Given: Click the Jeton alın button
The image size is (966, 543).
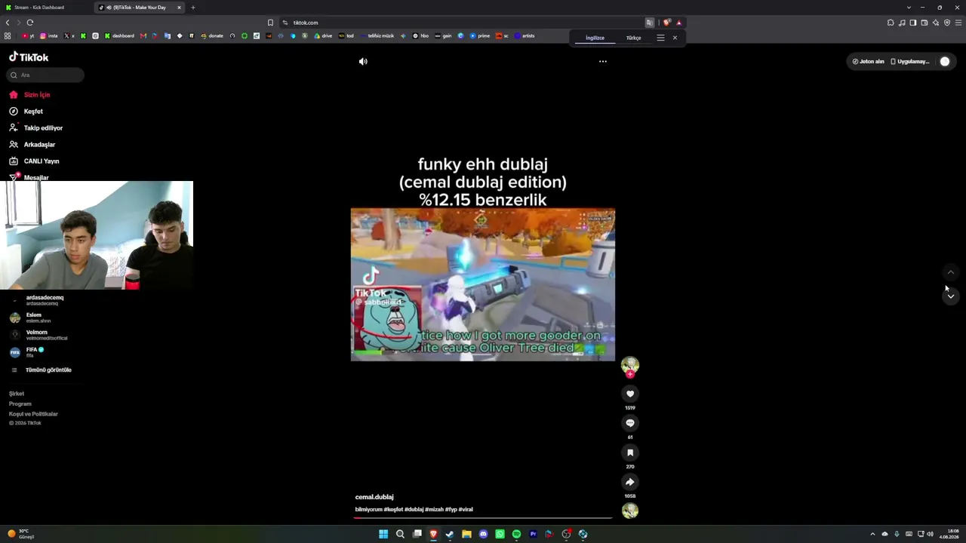Looking at the screenshot, I should click(x=868, y=62).
